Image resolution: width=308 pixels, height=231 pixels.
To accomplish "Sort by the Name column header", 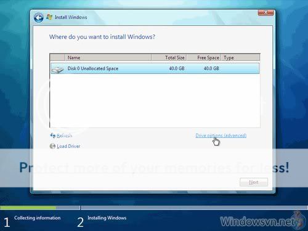I will coord(108,58).
